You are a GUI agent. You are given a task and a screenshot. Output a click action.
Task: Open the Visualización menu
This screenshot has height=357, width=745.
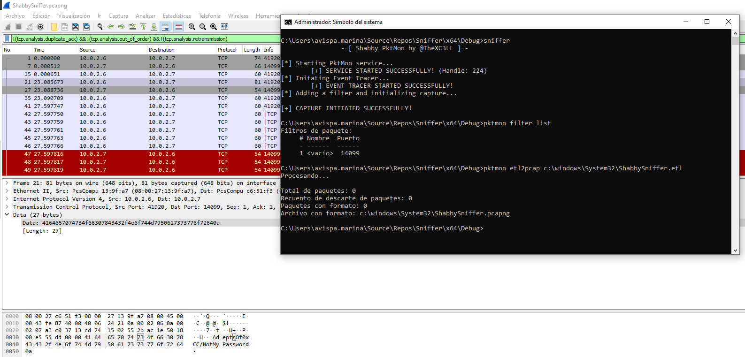(74, 16)
